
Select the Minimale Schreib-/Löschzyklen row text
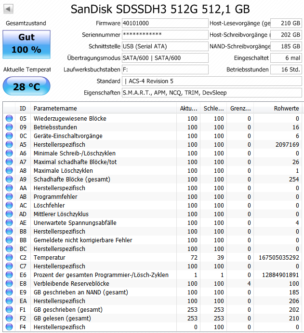point(75,153)
